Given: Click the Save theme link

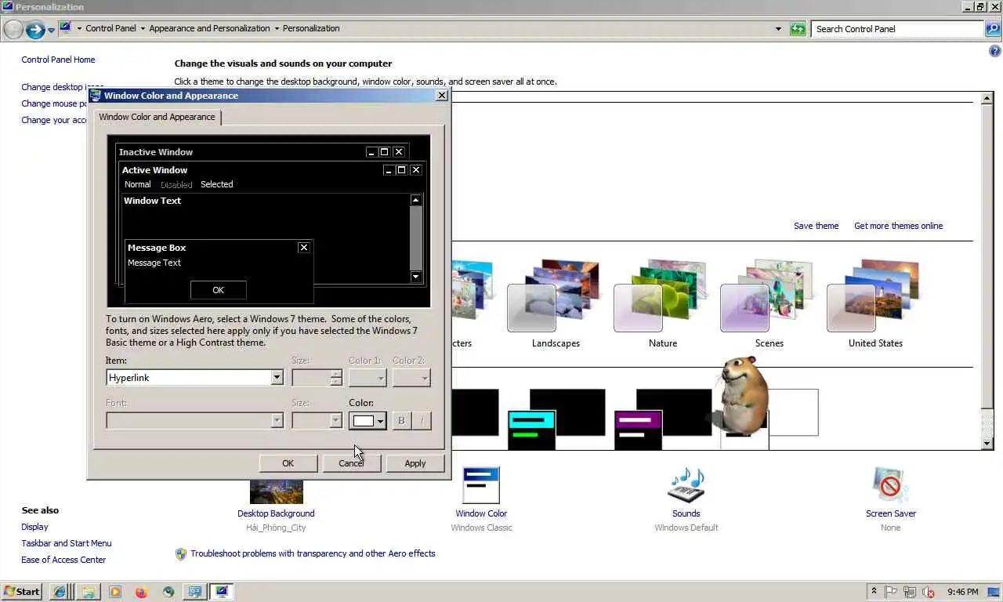Looking at the screenshot, I should [x=816, y=226].
